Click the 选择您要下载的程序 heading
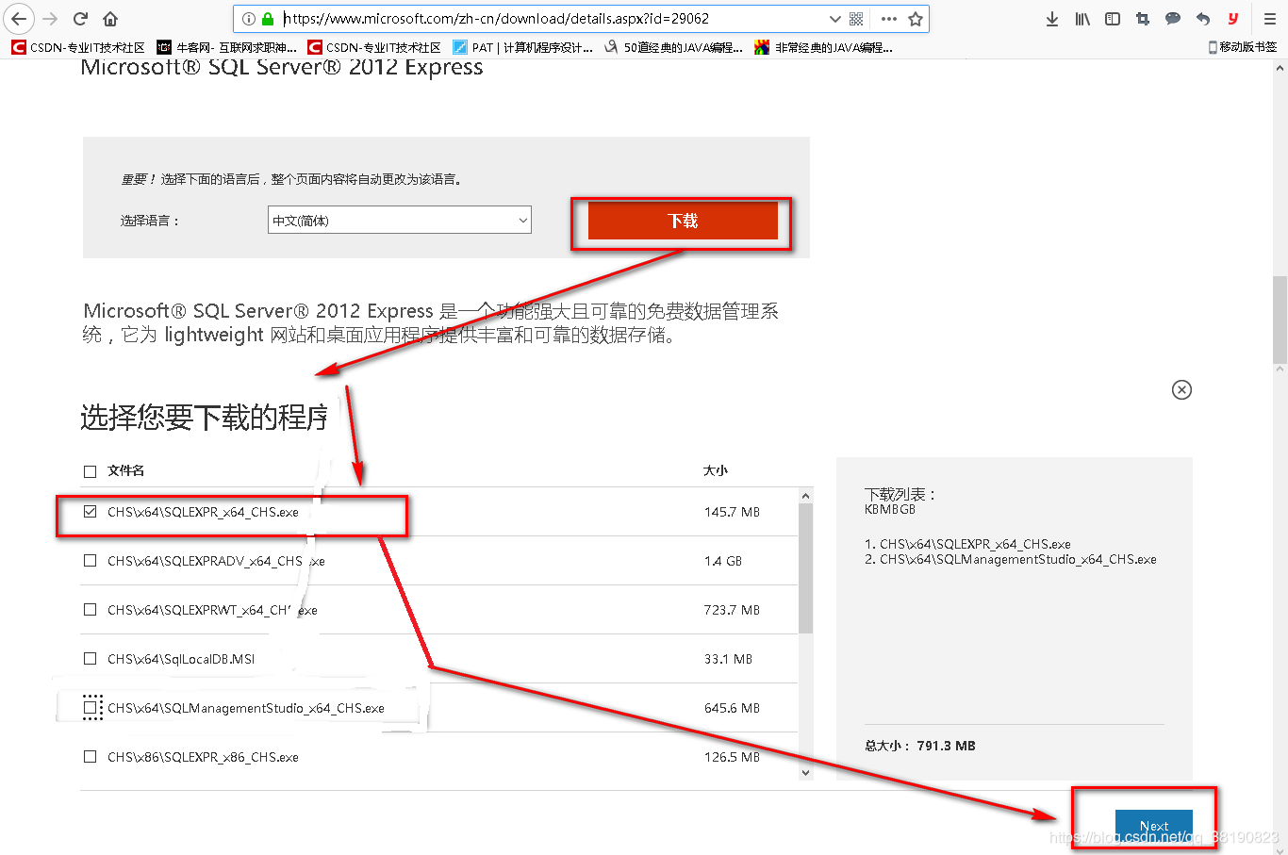Image resolution: width=1288 pixels, height=855 pixels. (205, 417)
